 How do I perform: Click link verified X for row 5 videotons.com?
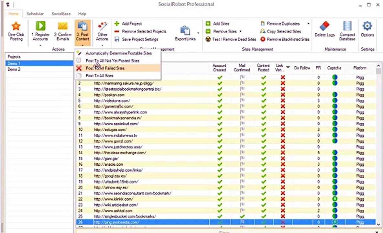tap(283, 101)
